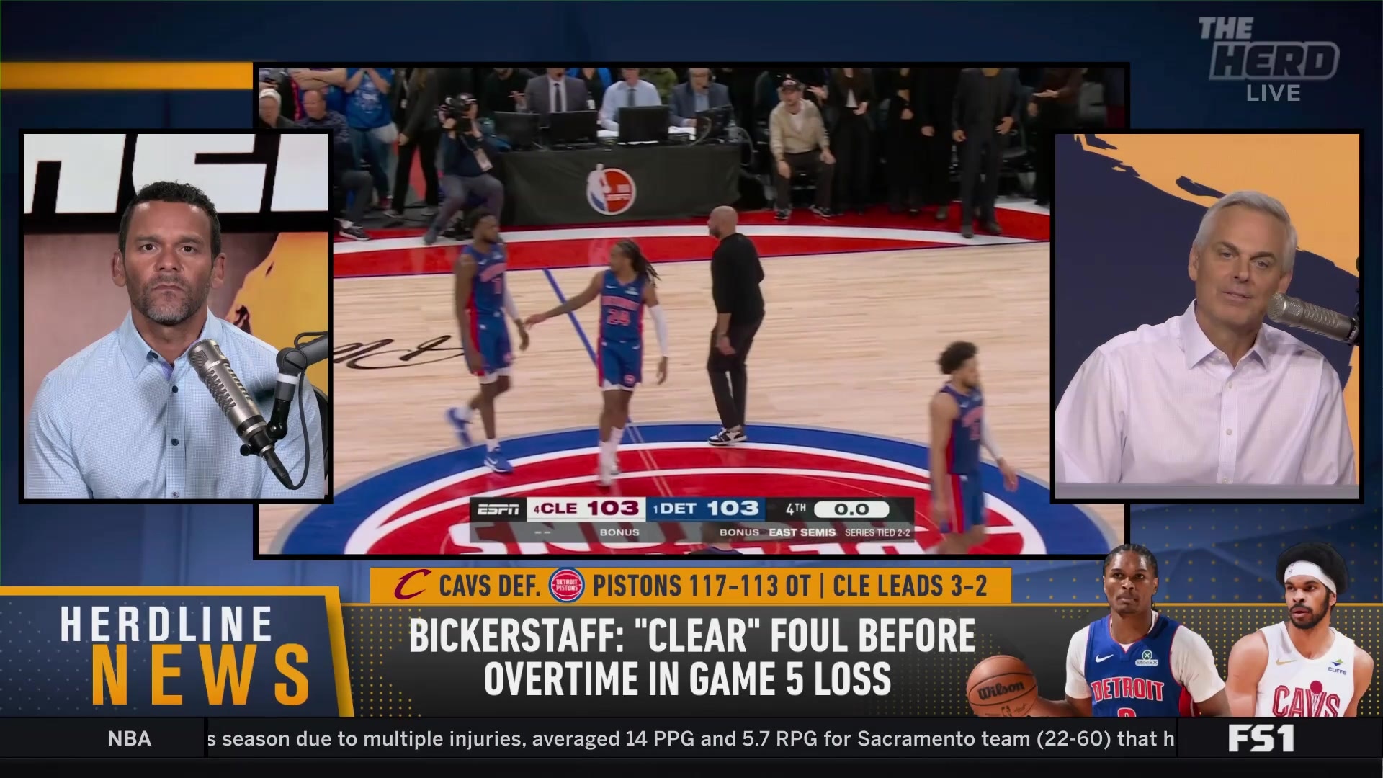This screenshot has height=778, width=1383.
Task: Click CLE LEADS 3-2 text
Action: tap(910, 586)
